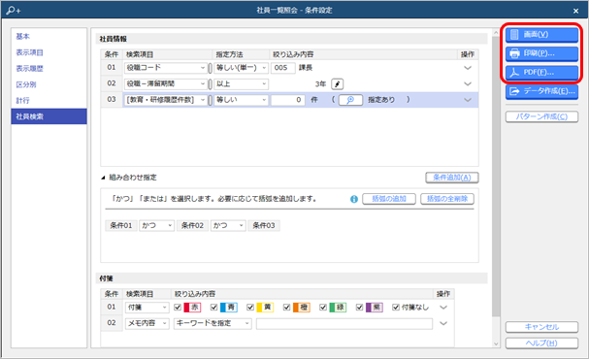The width and height of the screenshot is (589, 359).
Task: Click the search-plus icon in the title bar
Action: [14, 10]
